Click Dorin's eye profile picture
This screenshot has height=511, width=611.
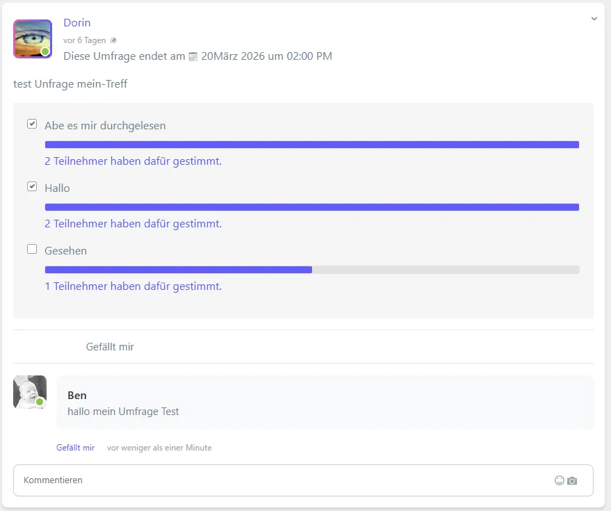tap(32, 39)
